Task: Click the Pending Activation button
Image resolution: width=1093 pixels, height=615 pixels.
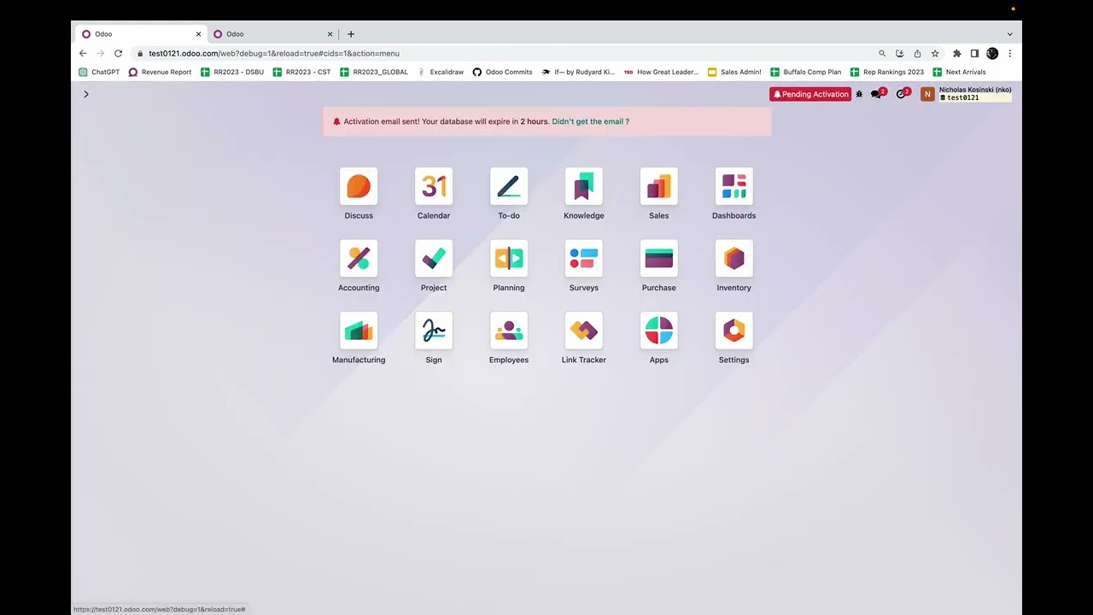Action: pos(810,94)
